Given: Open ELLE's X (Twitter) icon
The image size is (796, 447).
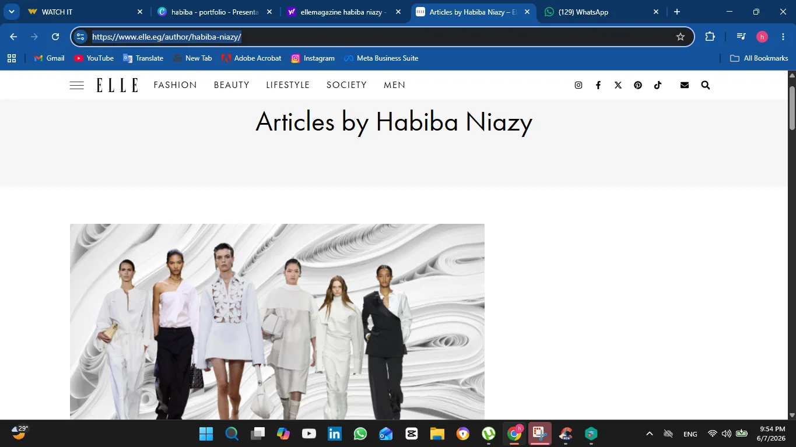Looking at the screenshot, I should tap(618, 85).
